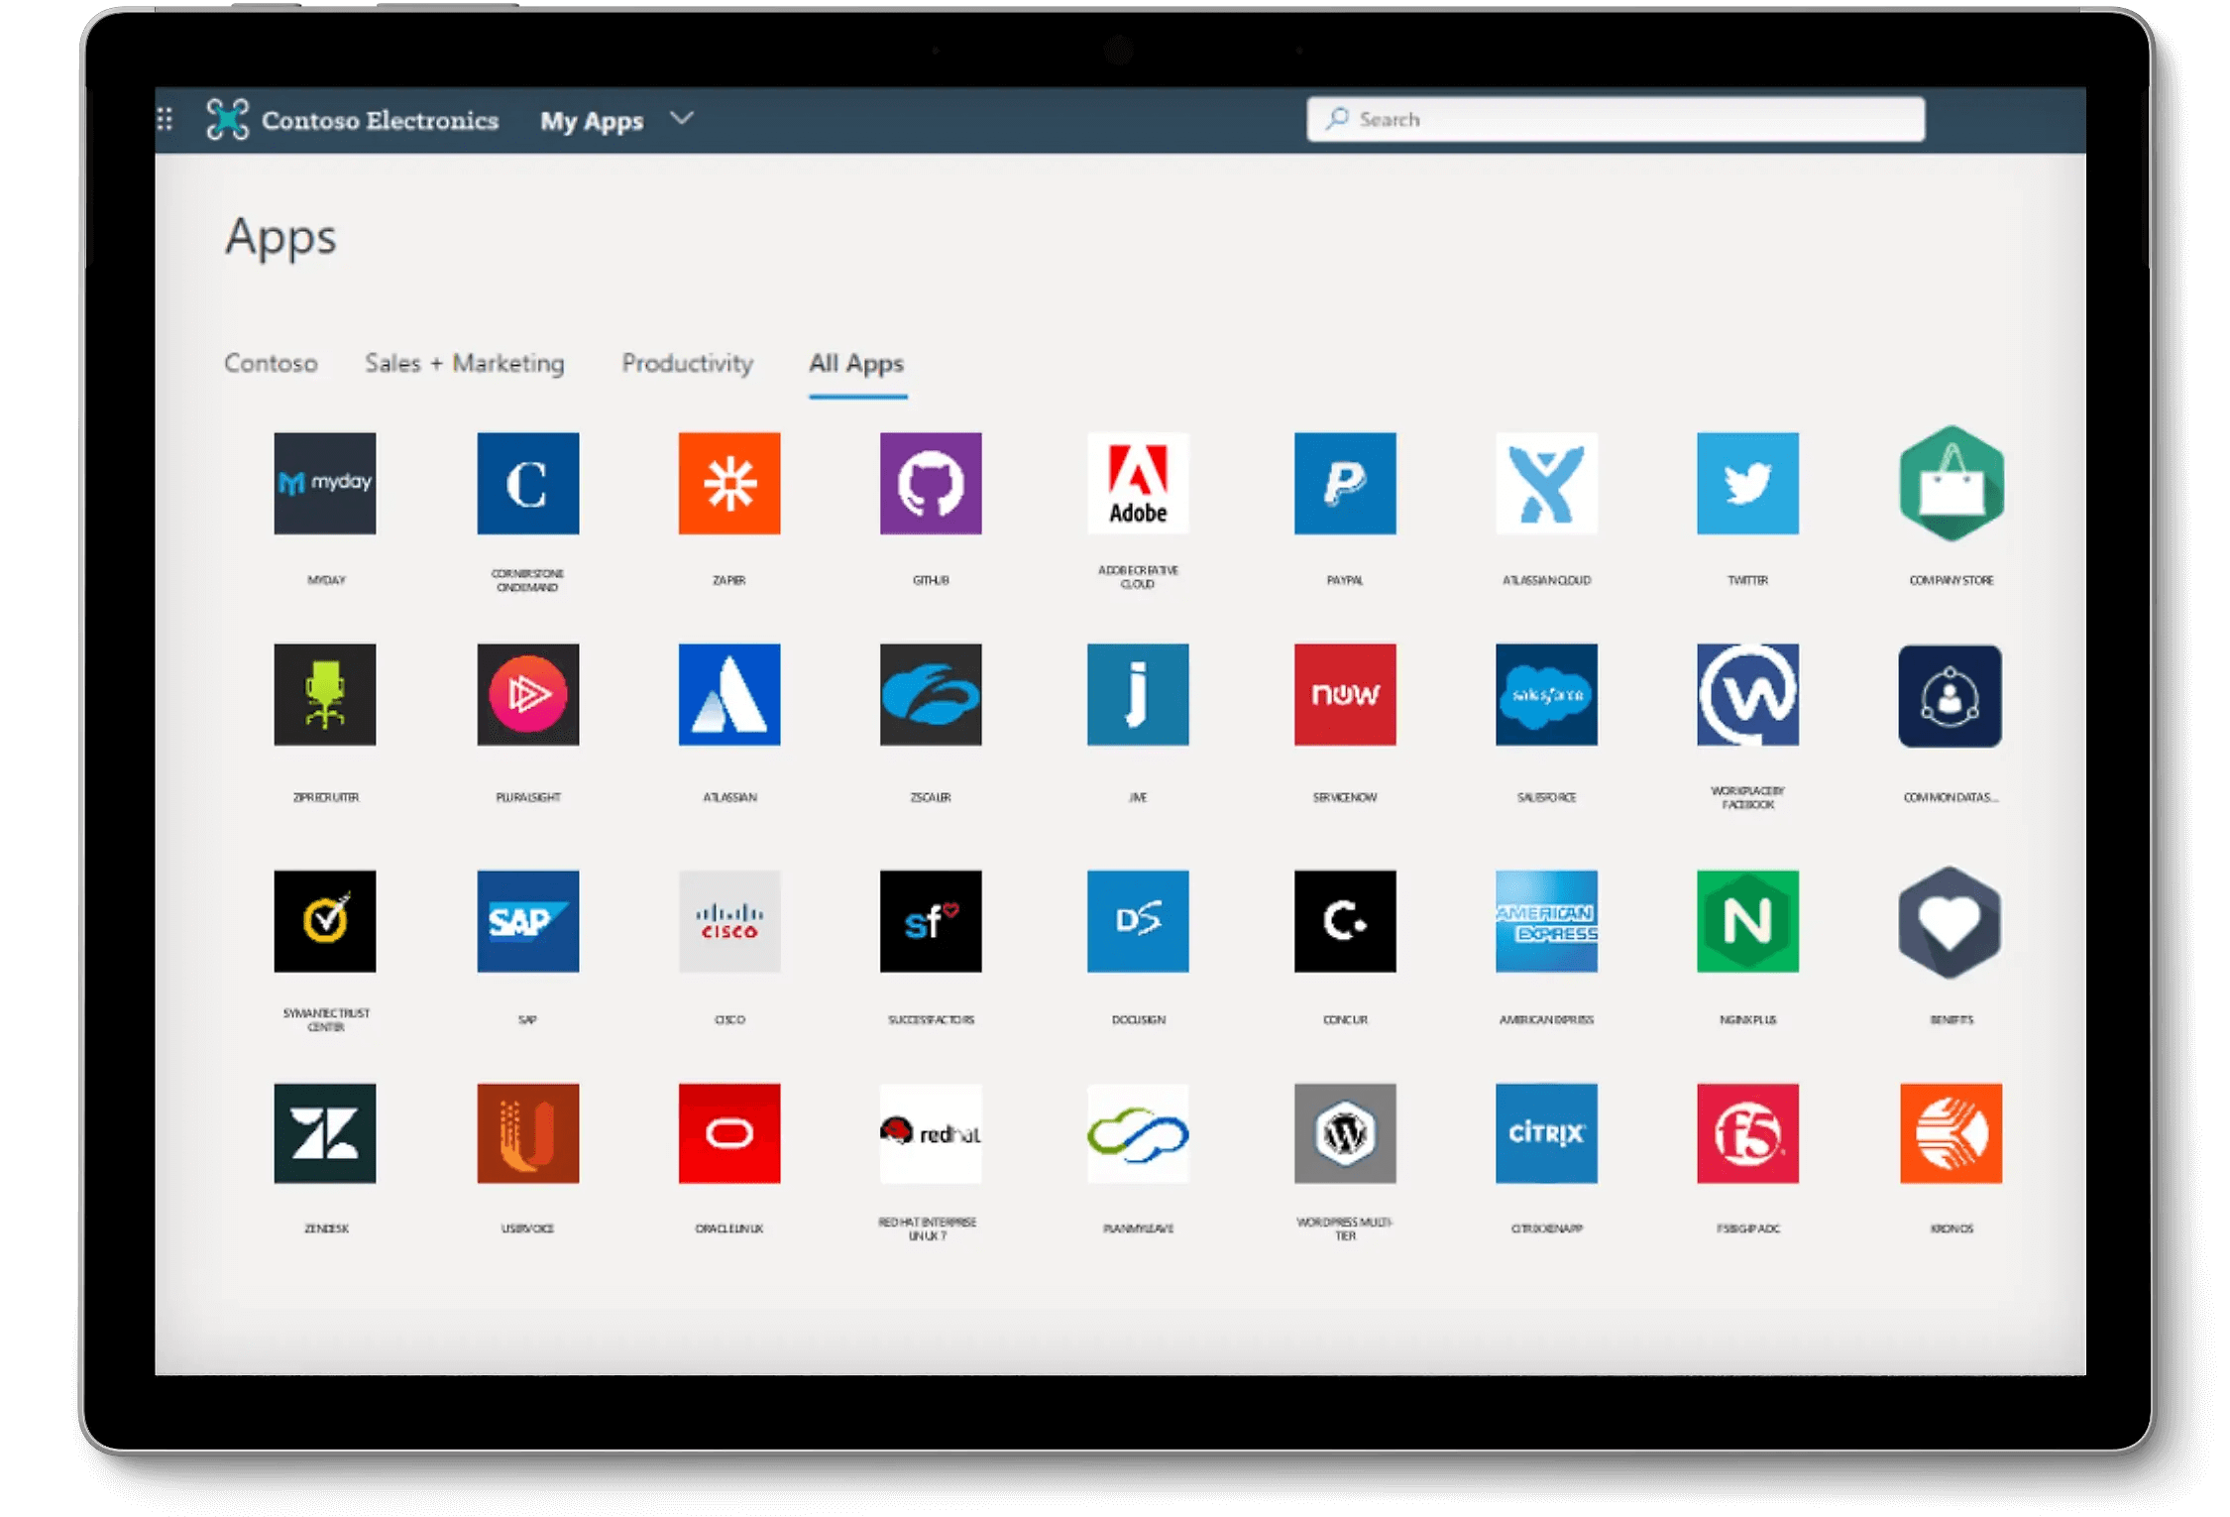Open WordPress Multi-Tier app
This screenshot has width=2230, height=1517.
pyautogui.click(x=1345, y=1133)
